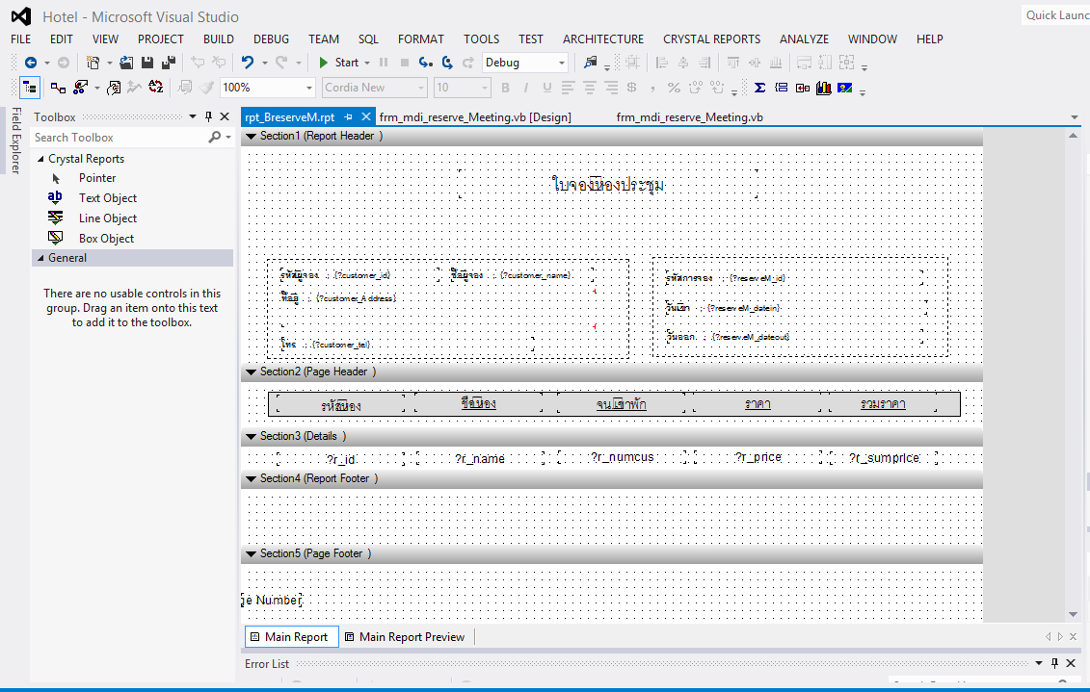This screenshot has width=1090, height=692.
Task: Open the Start button dropdown arrow
Action: [x=367, y=64]
